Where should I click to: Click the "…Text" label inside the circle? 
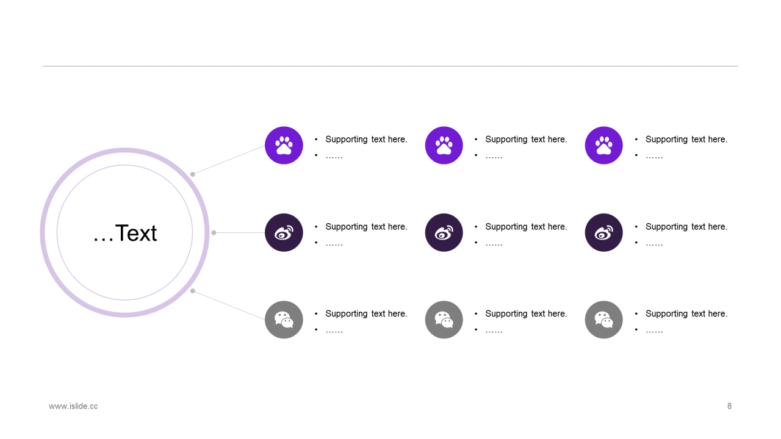(125, 233)
